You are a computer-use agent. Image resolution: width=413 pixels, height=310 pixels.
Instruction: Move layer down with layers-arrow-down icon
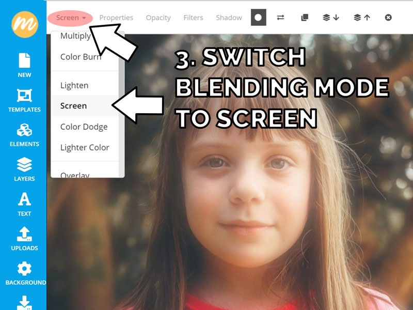click(x=331, y=18)
